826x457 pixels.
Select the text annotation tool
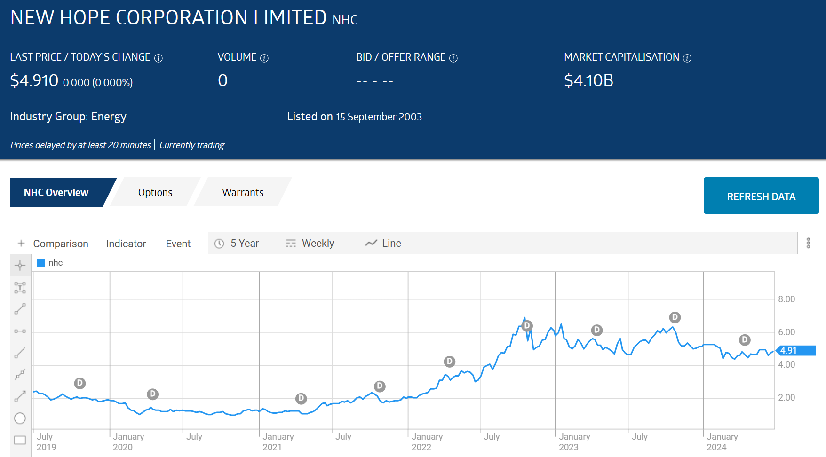[20, 287]
